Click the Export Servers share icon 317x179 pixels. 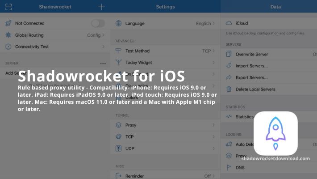pyautogui.click(x=229, y=77)
